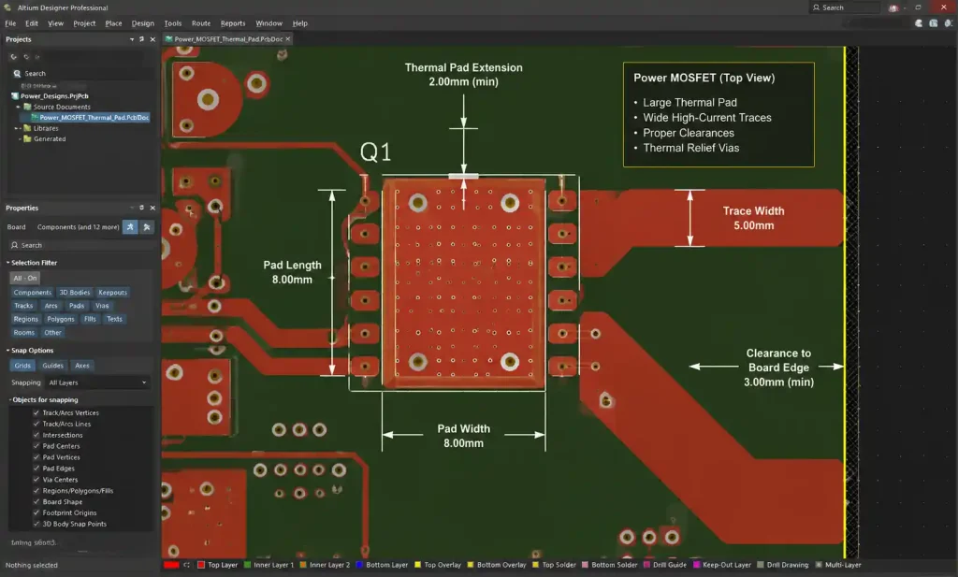This screenshot has height=577, width=958.
Task: Click the top-right title bar Search box
Action: point(846,7)
